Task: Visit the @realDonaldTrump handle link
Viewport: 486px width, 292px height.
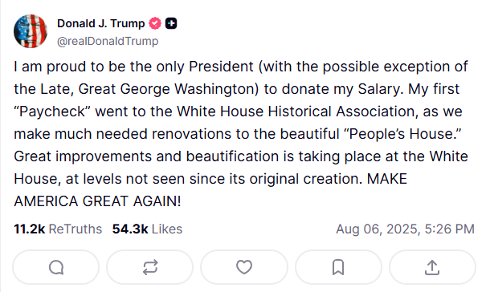Action: (108, 41)
